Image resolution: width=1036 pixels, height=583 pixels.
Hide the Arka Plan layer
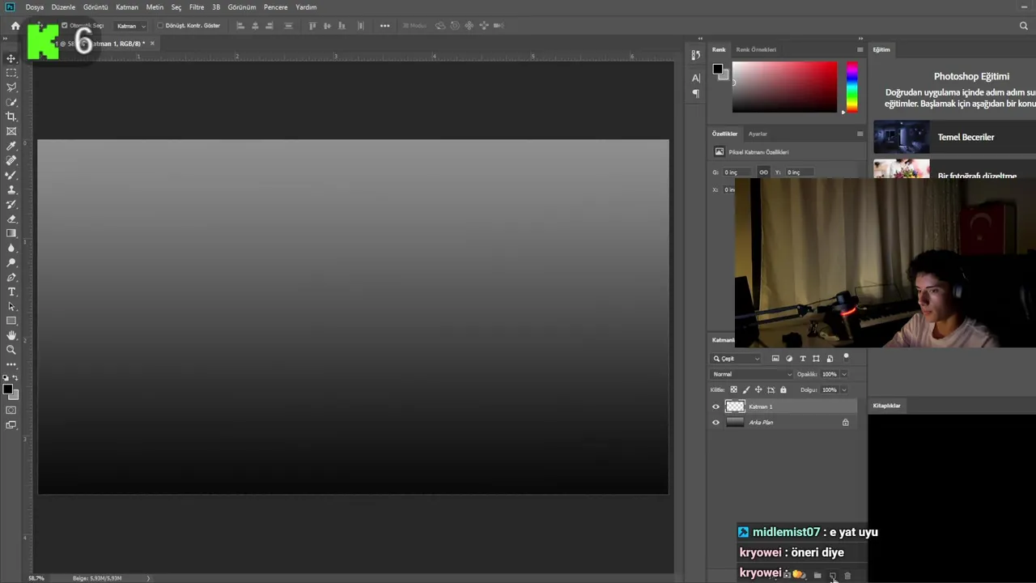[715, 423]
